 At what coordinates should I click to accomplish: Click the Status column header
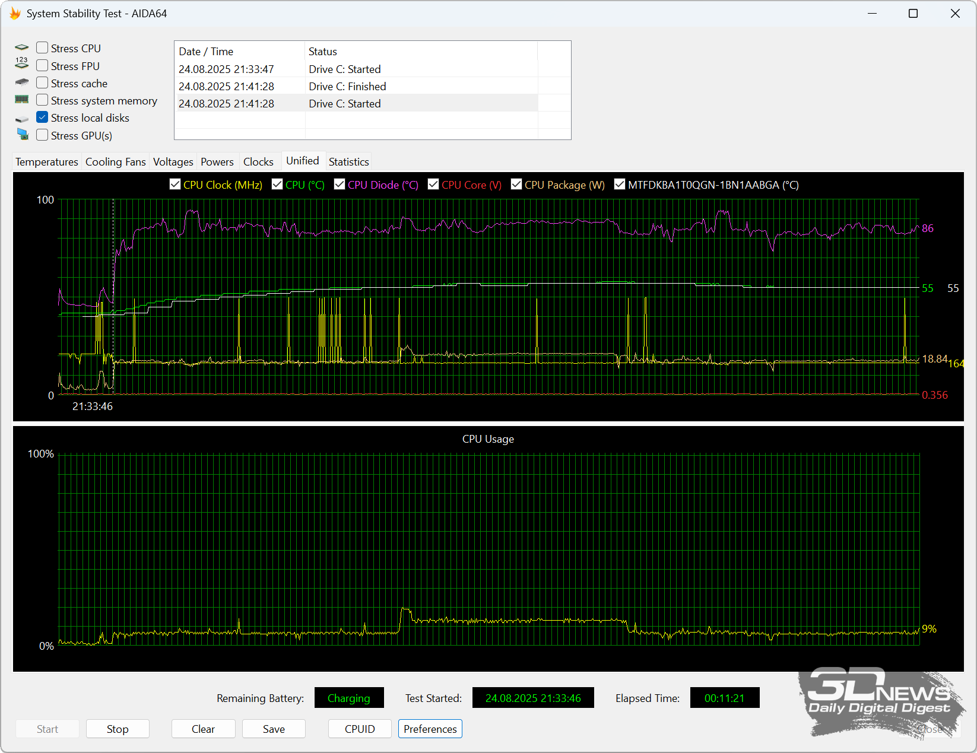(x=421, y=51)
